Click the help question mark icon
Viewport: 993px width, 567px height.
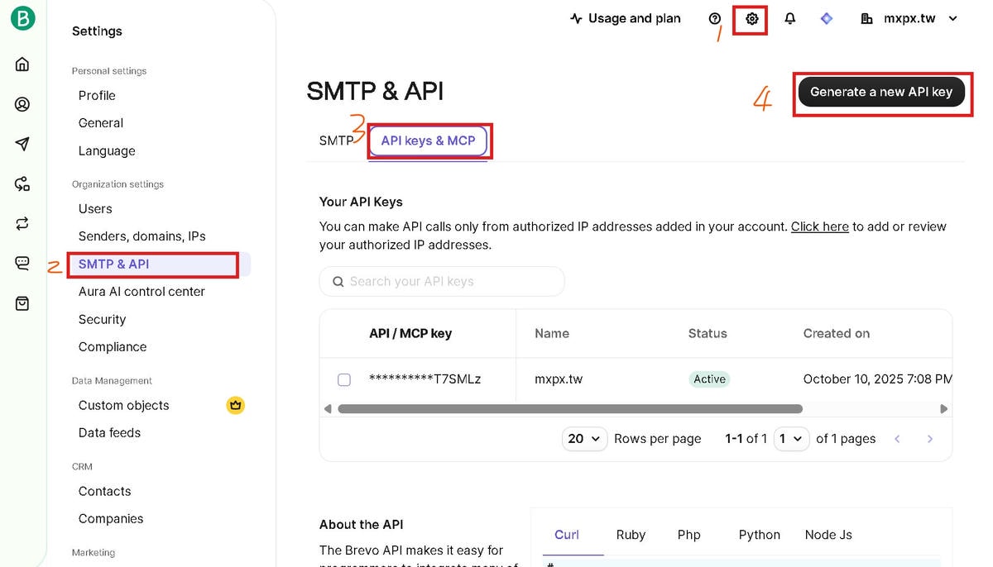715,18
